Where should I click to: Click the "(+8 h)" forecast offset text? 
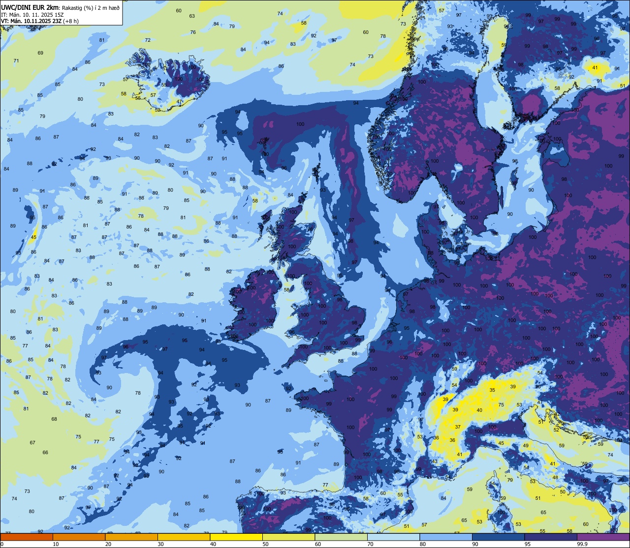71,21
